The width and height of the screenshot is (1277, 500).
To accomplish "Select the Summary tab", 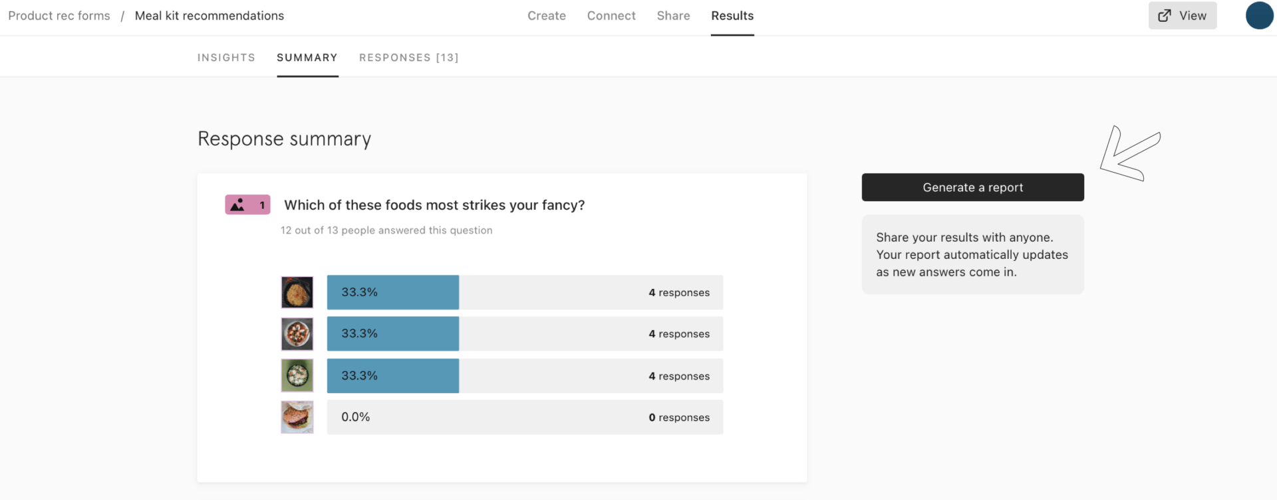I will click(307, 58).
